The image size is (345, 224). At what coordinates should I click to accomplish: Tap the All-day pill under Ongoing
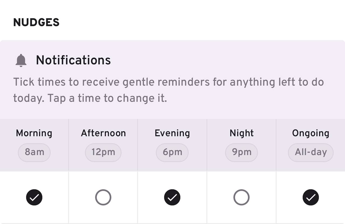coord(310,152)
